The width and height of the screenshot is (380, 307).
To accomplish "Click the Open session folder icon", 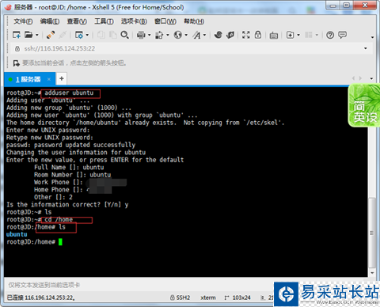I will (28, 35).
